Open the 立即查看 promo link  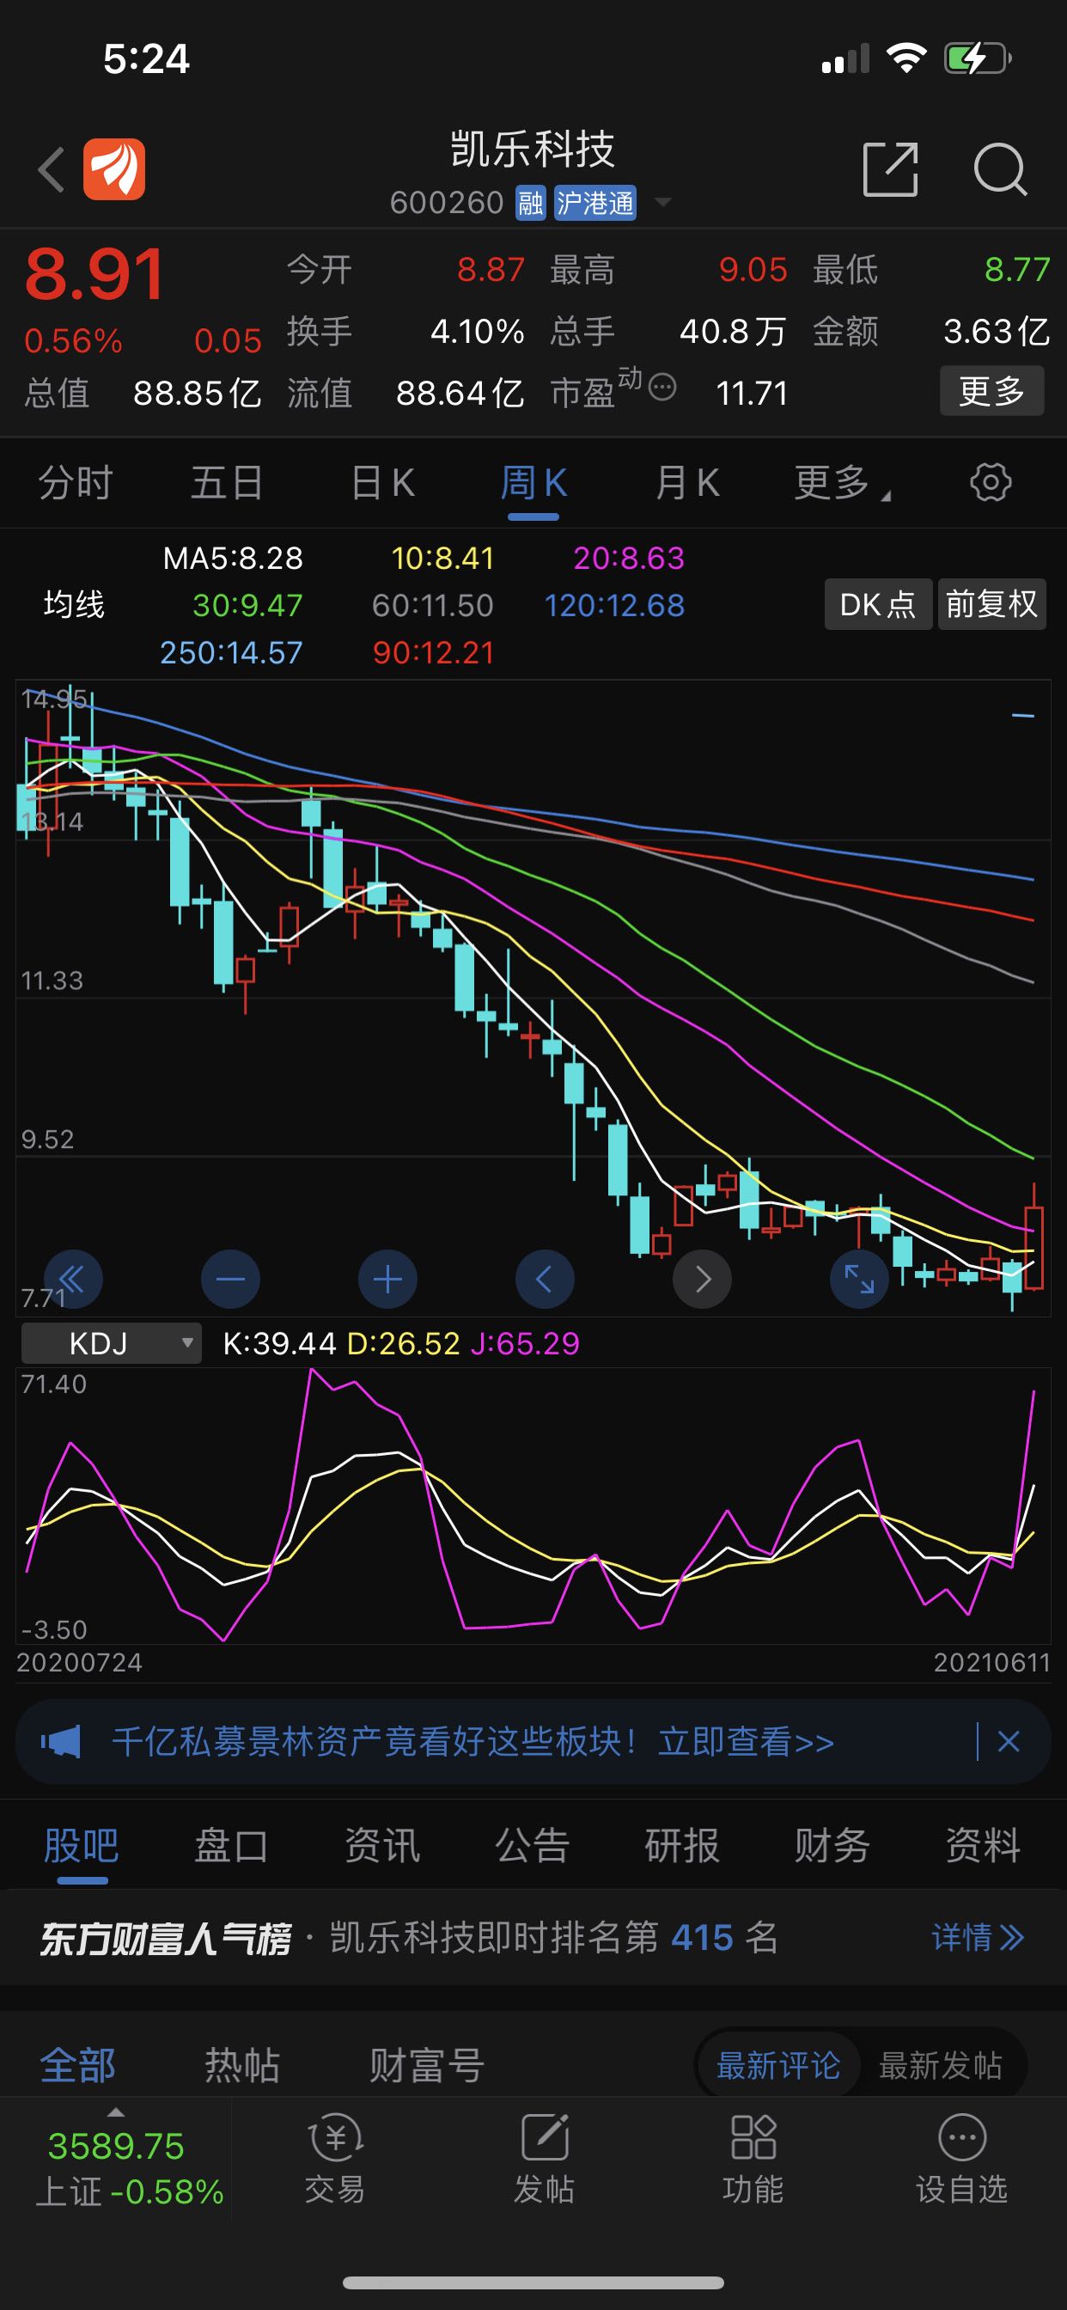(x=746, y=1741)
